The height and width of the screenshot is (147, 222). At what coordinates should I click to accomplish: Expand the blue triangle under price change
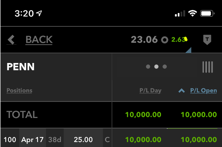[189, 50]
